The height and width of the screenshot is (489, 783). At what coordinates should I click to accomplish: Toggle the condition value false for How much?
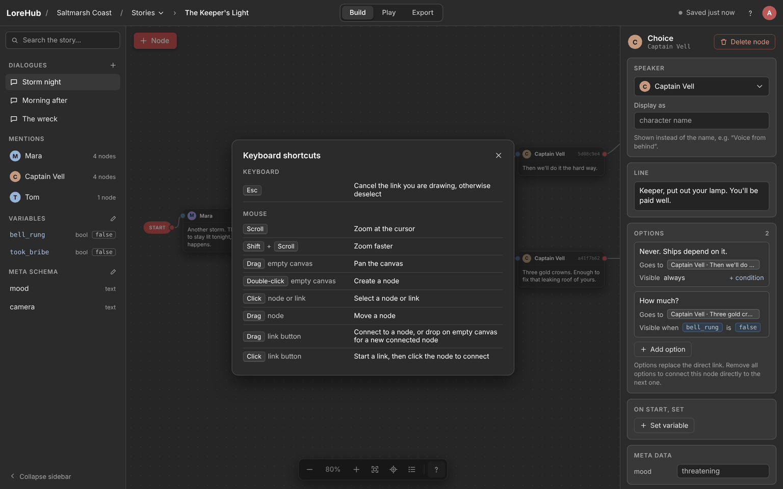point(748,328)
